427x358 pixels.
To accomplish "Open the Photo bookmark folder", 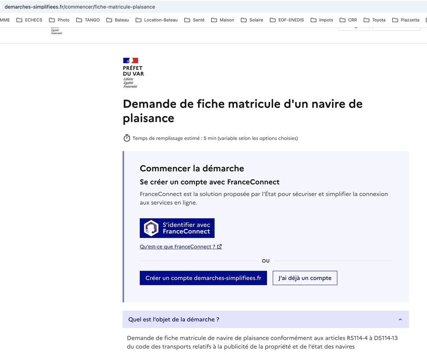I will click(59, 20).
